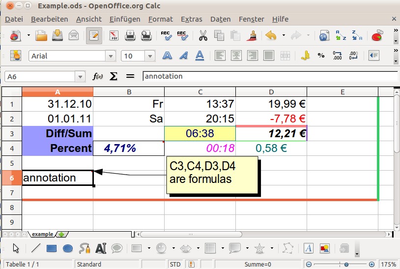400x269 pixels.
Task: Open the Einfügen menu
Action: point(125,19)
